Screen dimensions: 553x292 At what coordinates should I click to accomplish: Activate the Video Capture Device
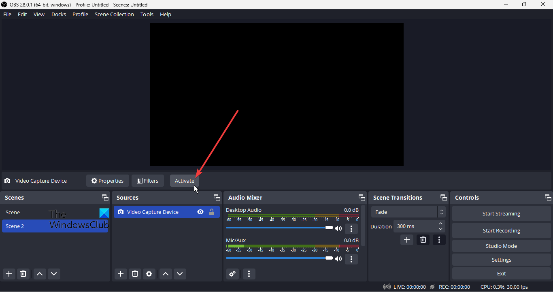tap(184, 181)
